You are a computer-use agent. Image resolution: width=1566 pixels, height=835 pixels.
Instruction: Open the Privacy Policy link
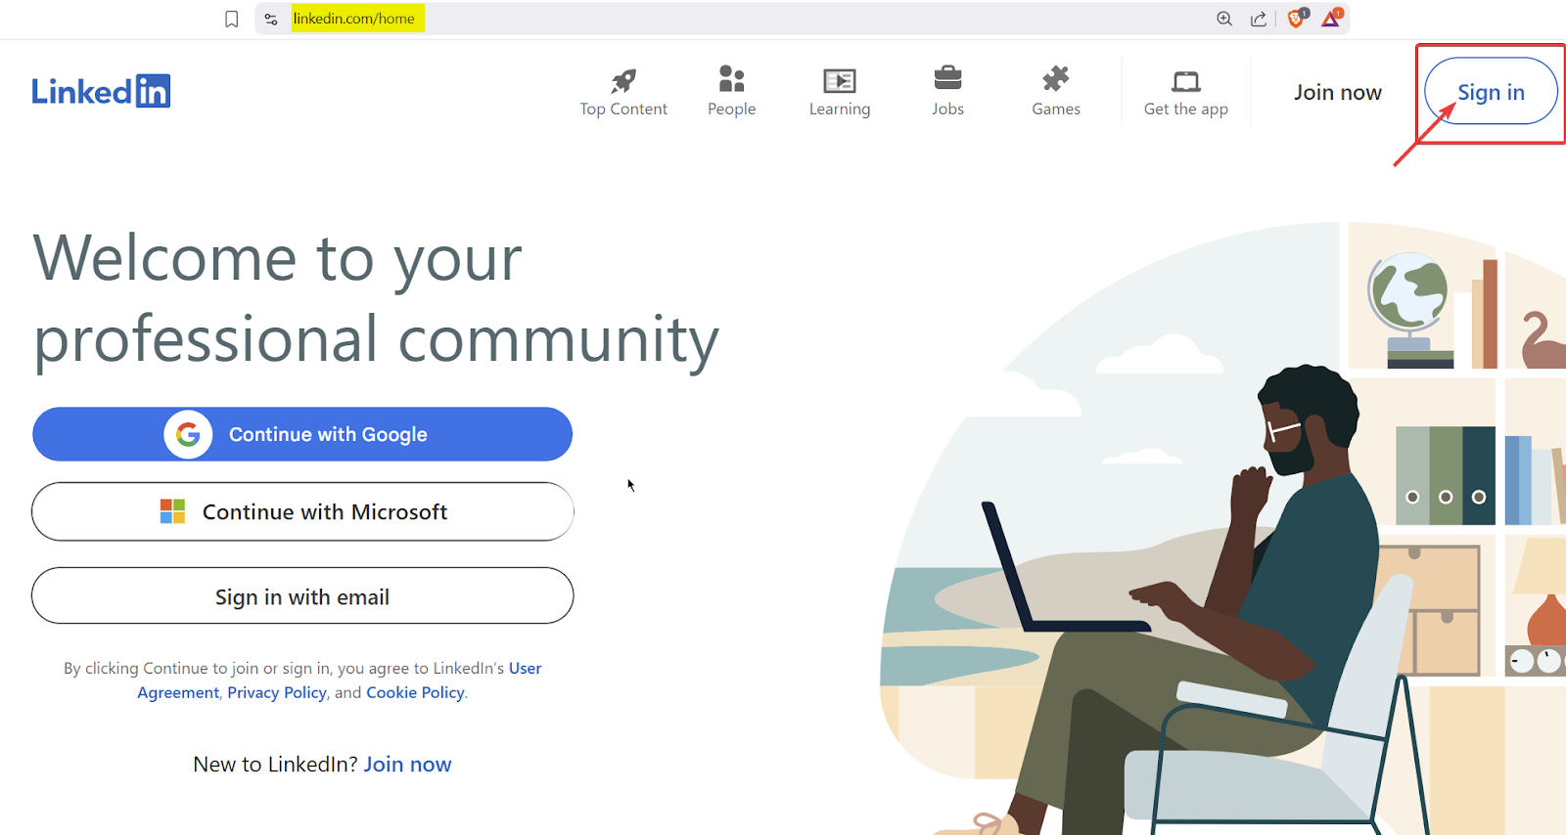277,692
